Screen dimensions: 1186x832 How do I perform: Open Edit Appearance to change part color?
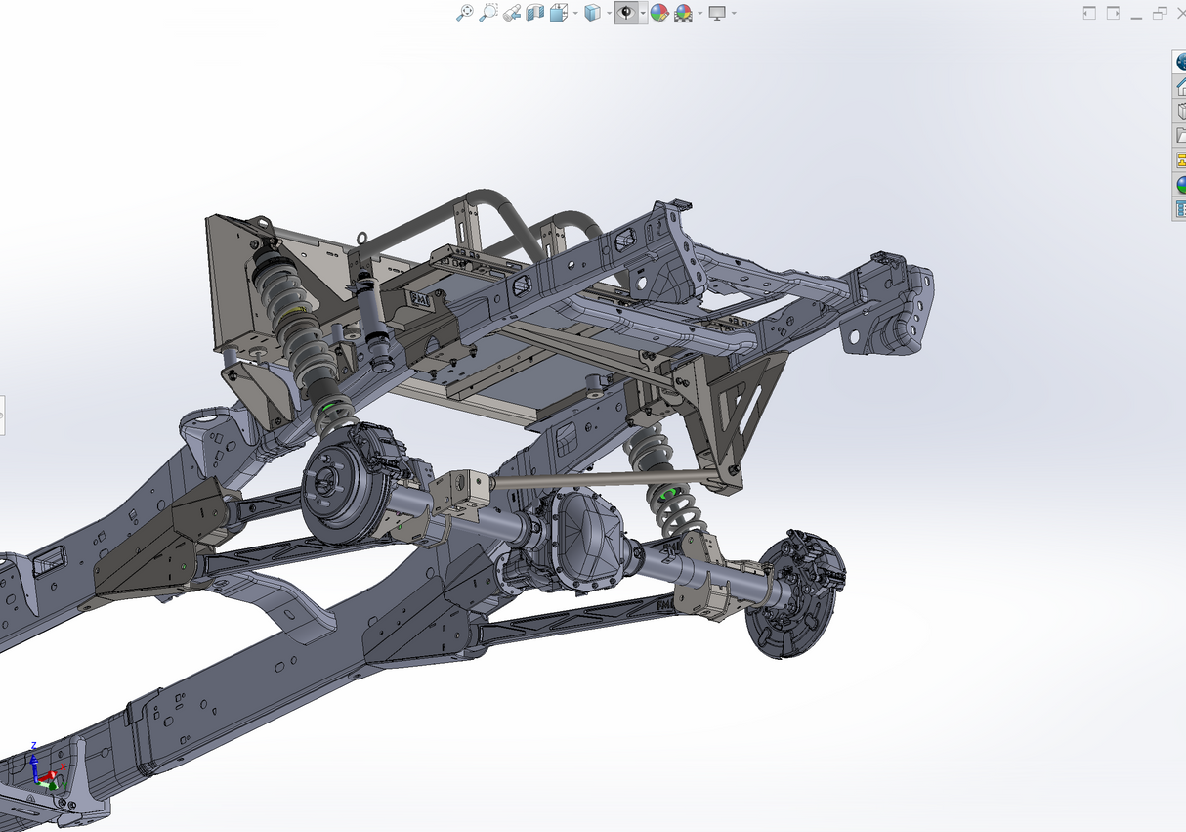point(659,13)
